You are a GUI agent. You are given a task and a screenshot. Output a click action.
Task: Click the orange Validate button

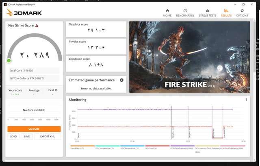tap(34, 129)
